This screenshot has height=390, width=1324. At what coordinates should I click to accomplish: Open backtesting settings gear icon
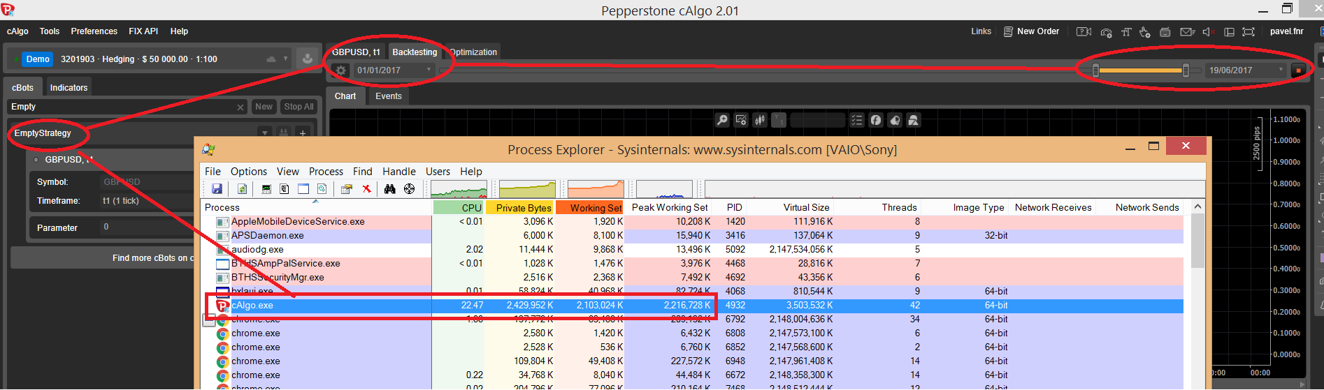click(340, 70)
